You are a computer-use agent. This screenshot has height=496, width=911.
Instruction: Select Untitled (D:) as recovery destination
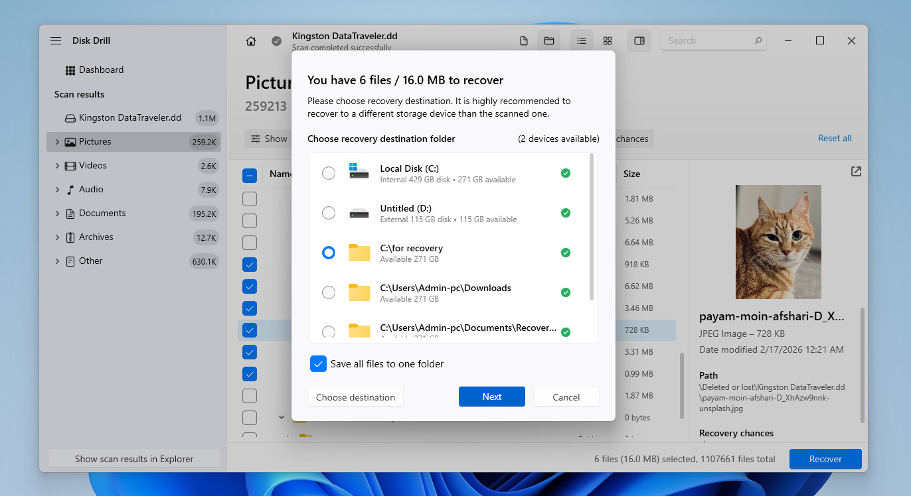tap(329, 213)
